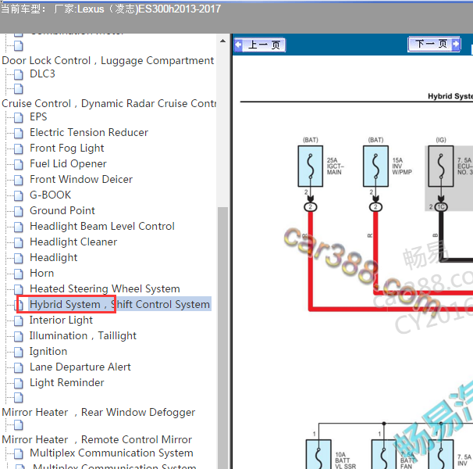Select Cruise Control, Dynamic Radar Cruise entry

(x=109, y=103)
